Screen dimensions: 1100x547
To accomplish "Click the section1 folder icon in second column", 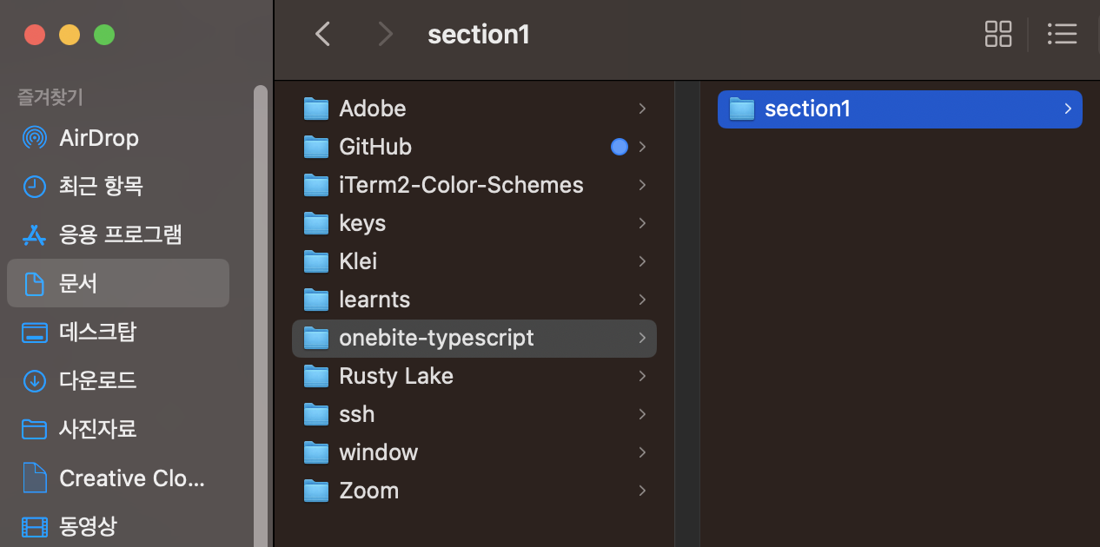I will 741,109.
